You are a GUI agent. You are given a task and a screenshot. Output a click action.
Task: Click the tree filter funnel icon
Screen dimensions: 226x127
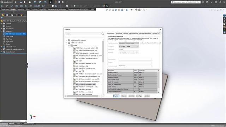(2, 18)
